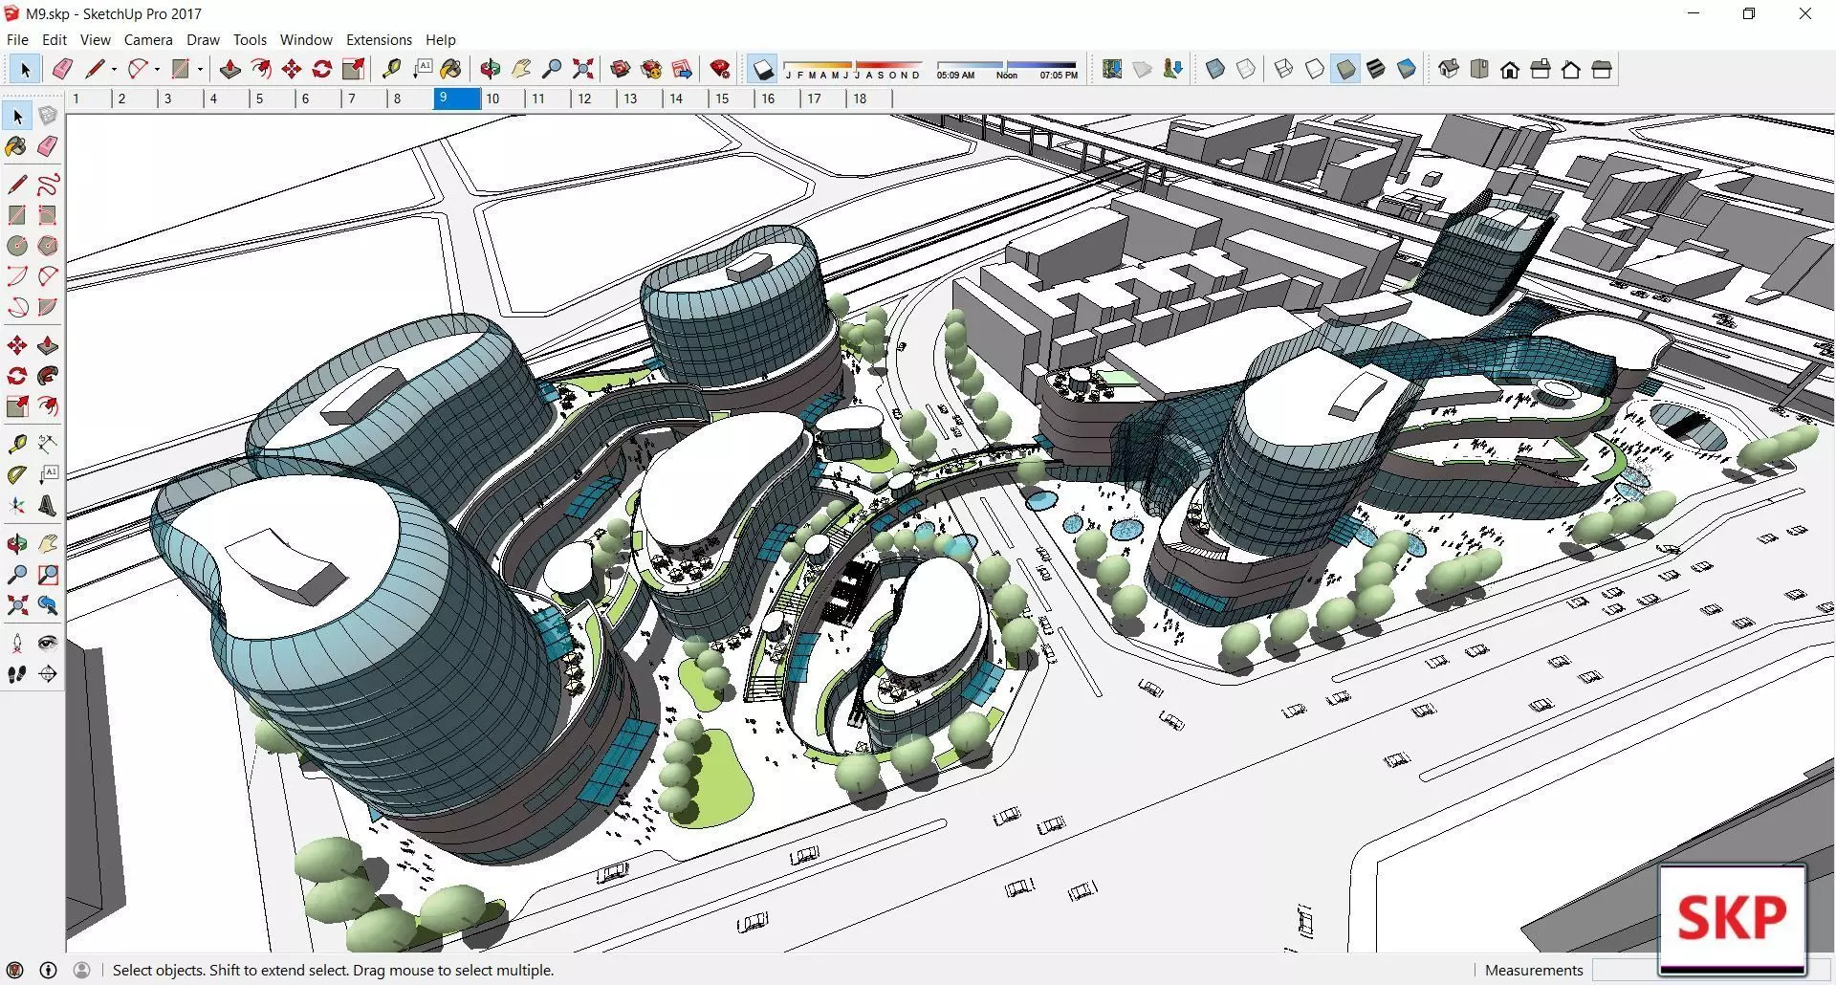This screenshot has height=985, width=1836.
Task: Click on the time of day slider
Action: tap(1006, 65)
